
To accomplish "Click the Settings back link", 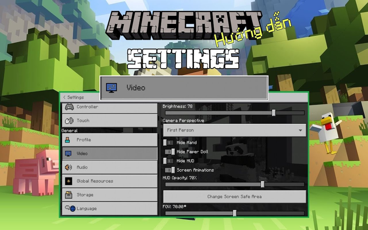I will click(x=74, y=98).
